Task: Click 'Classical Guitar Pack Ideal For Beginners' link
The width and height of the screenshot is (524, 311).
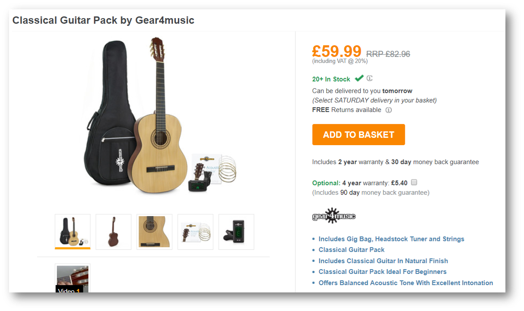Action: tap(382, 272)
